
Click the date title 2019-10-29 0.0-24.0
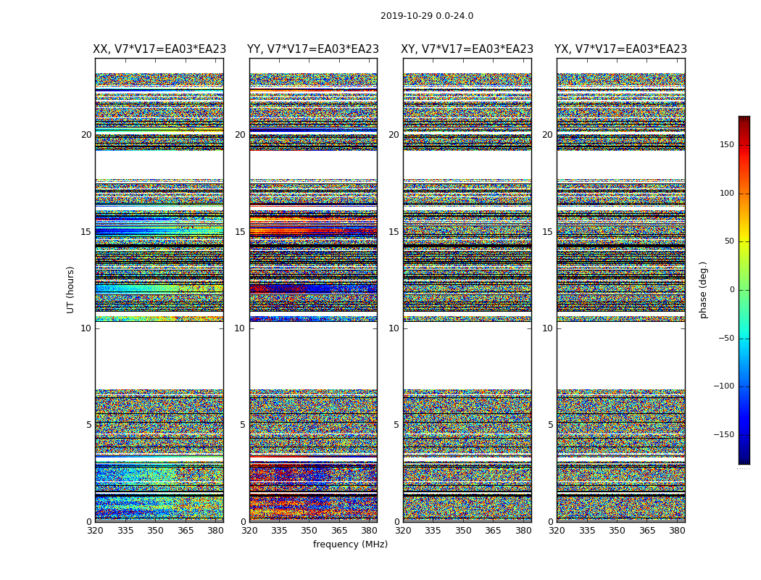[427, 16]
